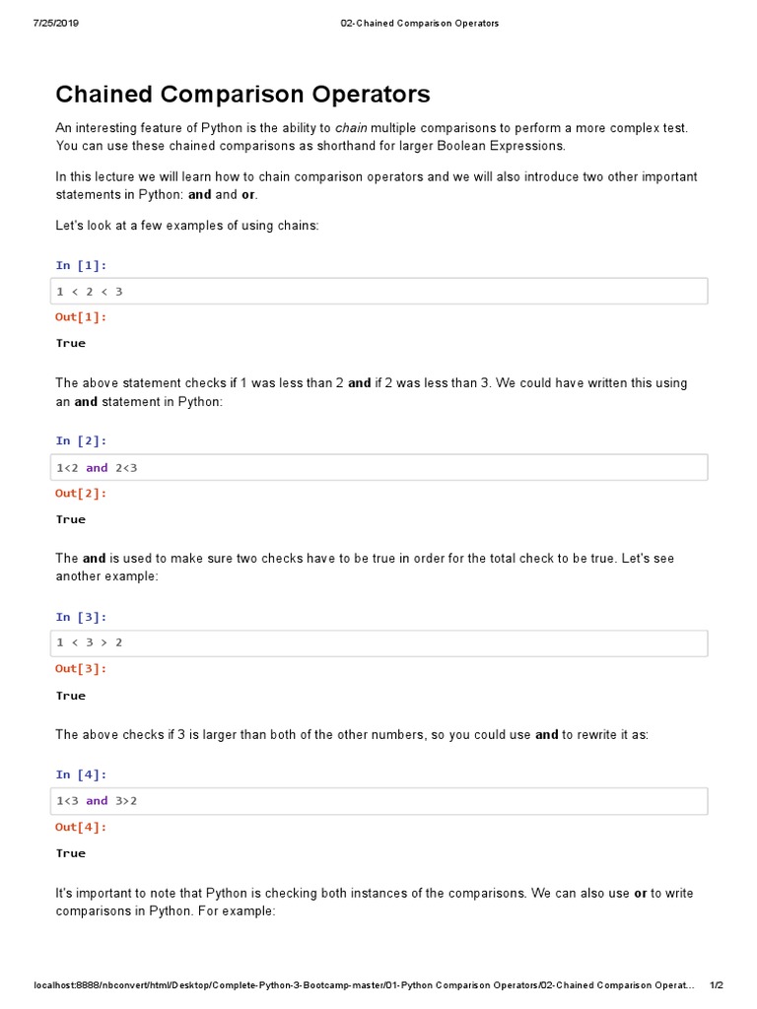
Task: Click the True output under Out[4]
Action: pos(71,853)
